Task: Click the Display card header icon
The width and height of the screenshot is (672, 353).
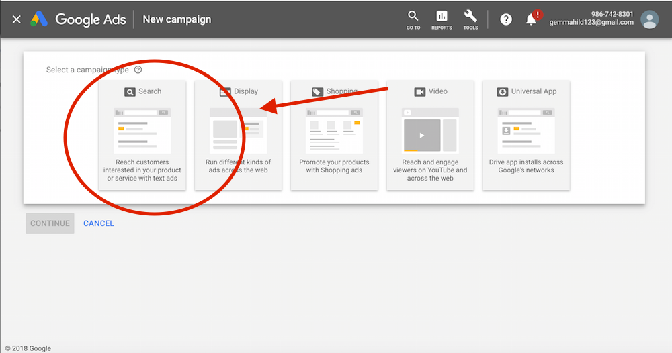Action: pyautogui.click(x=225, y=91)
